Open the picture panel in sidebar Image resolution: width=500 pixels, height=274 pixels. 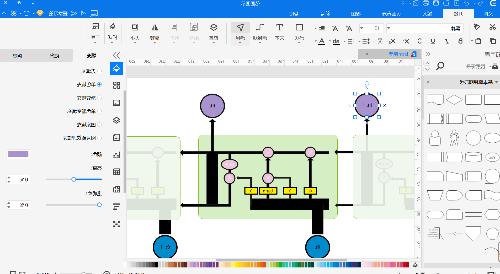116,103
